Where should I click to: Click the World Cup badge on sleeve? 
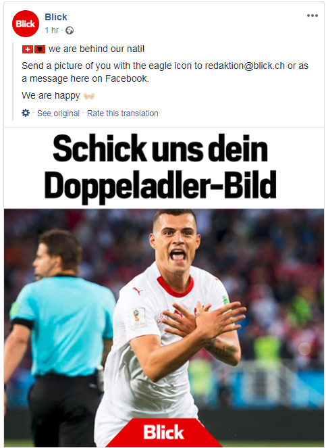click(137, 318)
